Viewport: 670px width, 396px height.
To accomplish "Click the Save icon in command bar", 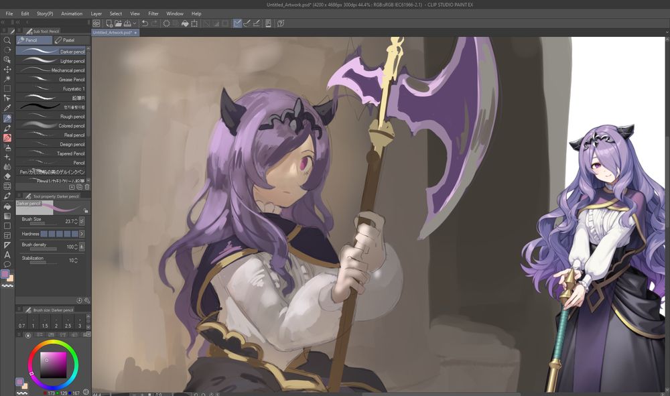I will 127,23.
